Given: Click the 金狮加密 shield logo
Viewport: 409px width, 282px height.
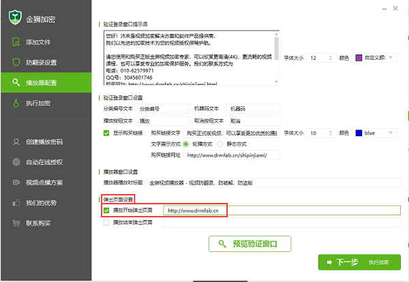Looking at the screenshot, I should point(15,17).
